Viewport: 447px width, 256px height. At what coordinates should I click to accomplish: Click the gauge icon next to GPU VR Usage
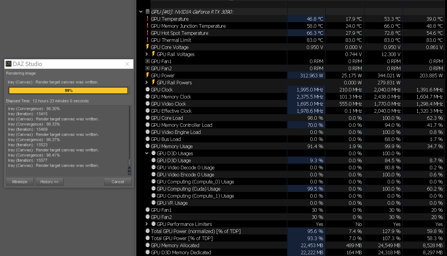point(154,203)
